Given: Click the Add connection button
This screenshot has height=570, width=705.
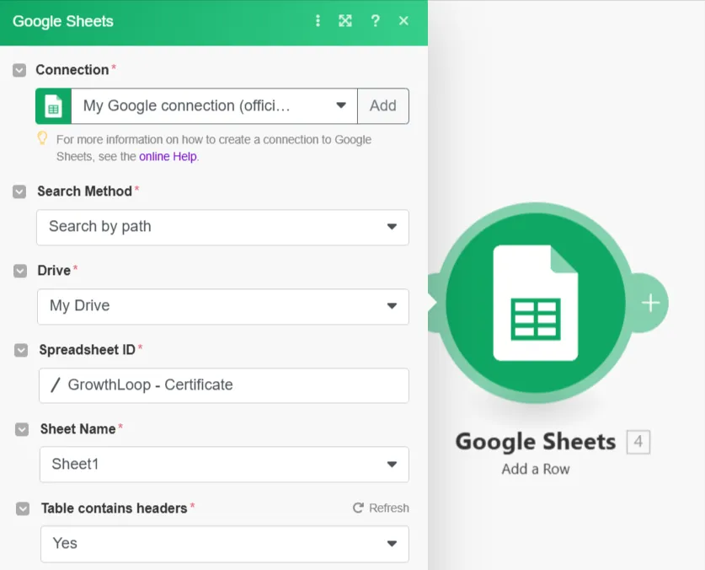Looking at the screenshot, I should [383, 106].
